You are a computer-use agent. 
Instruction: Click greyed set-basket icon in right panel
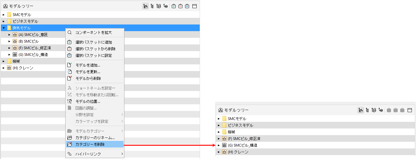click(x=402, y=110)
